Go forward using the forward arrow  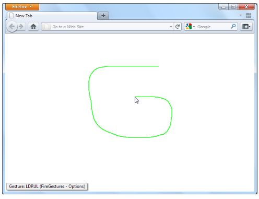(21, 27)
